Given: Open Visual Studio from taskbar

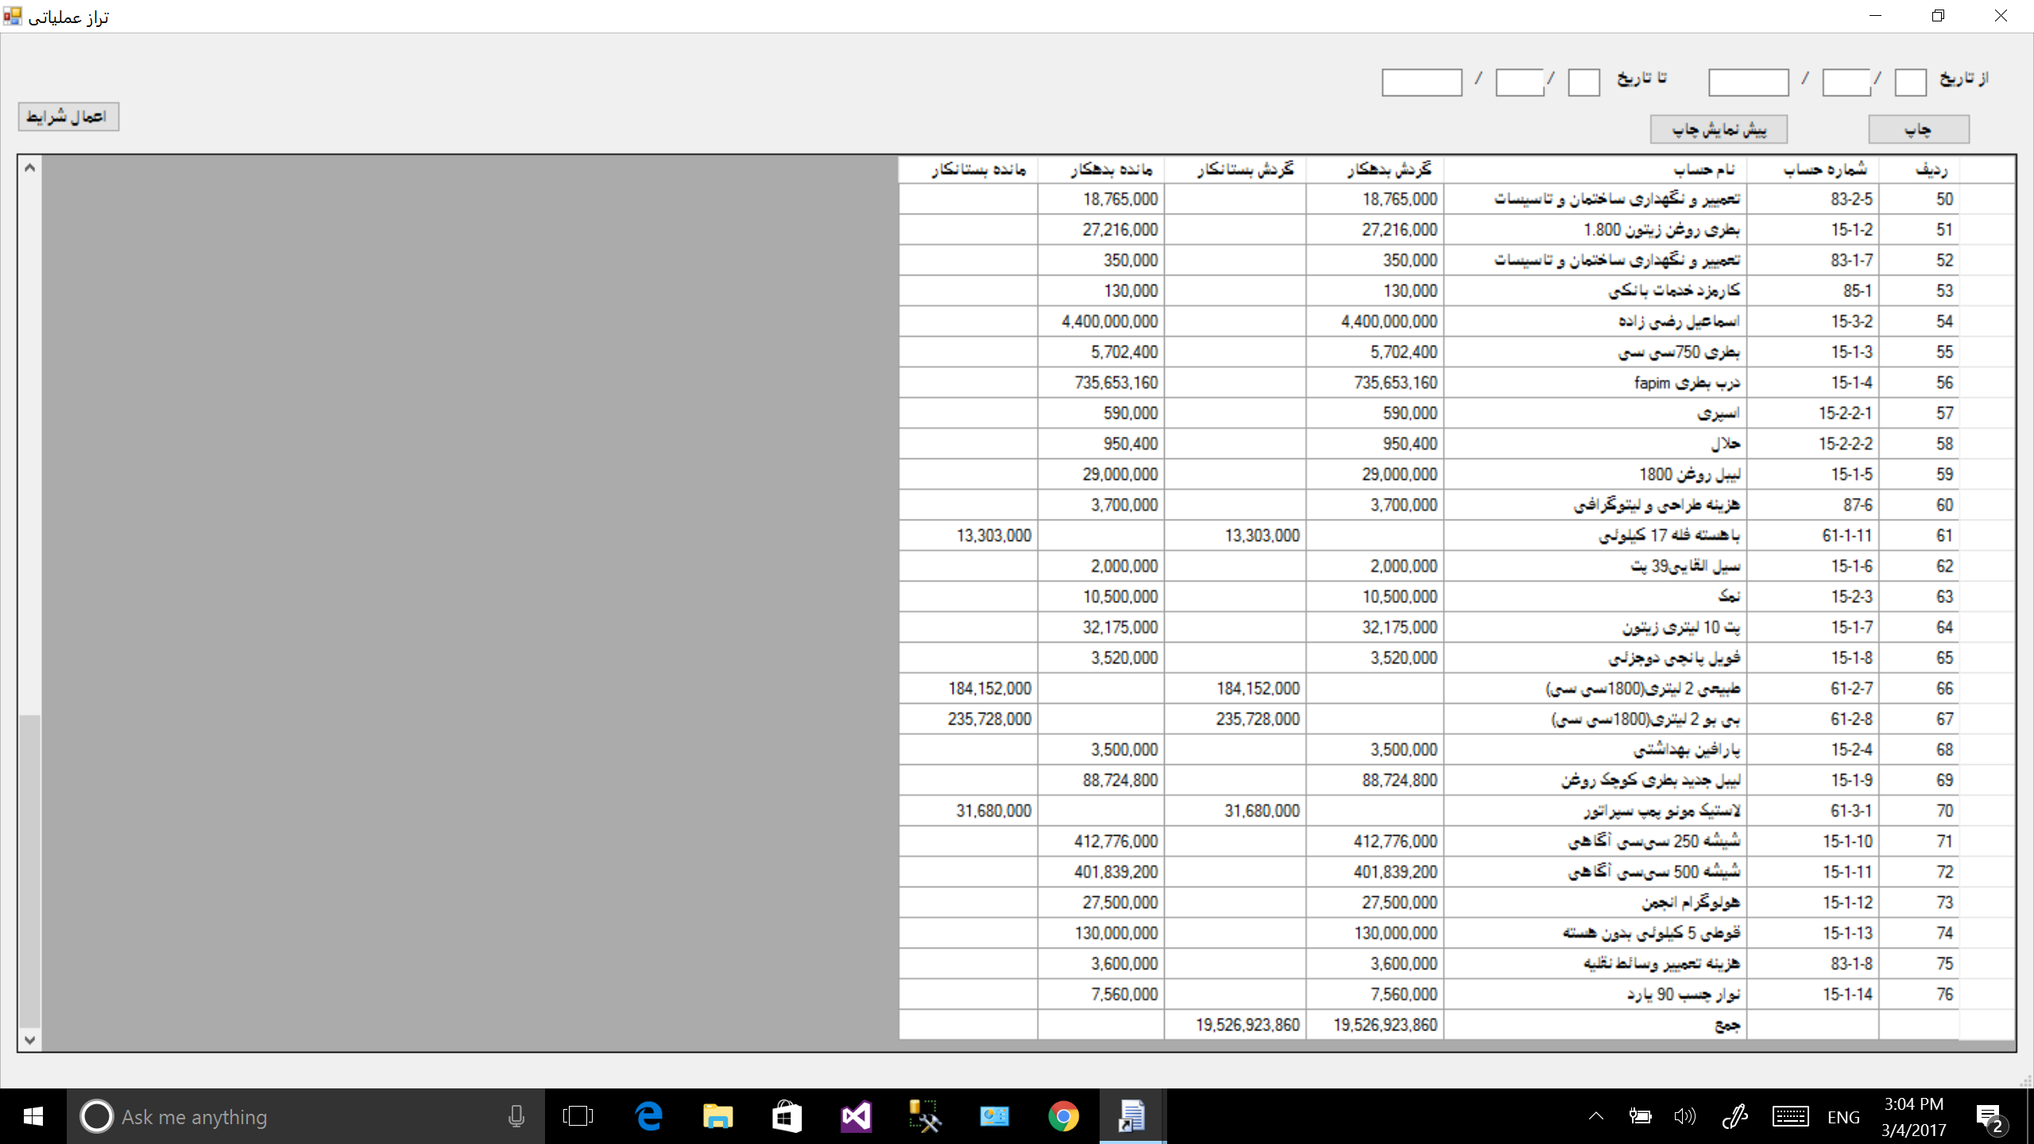Looking at the screenshot, I should tap(856, 1116).
